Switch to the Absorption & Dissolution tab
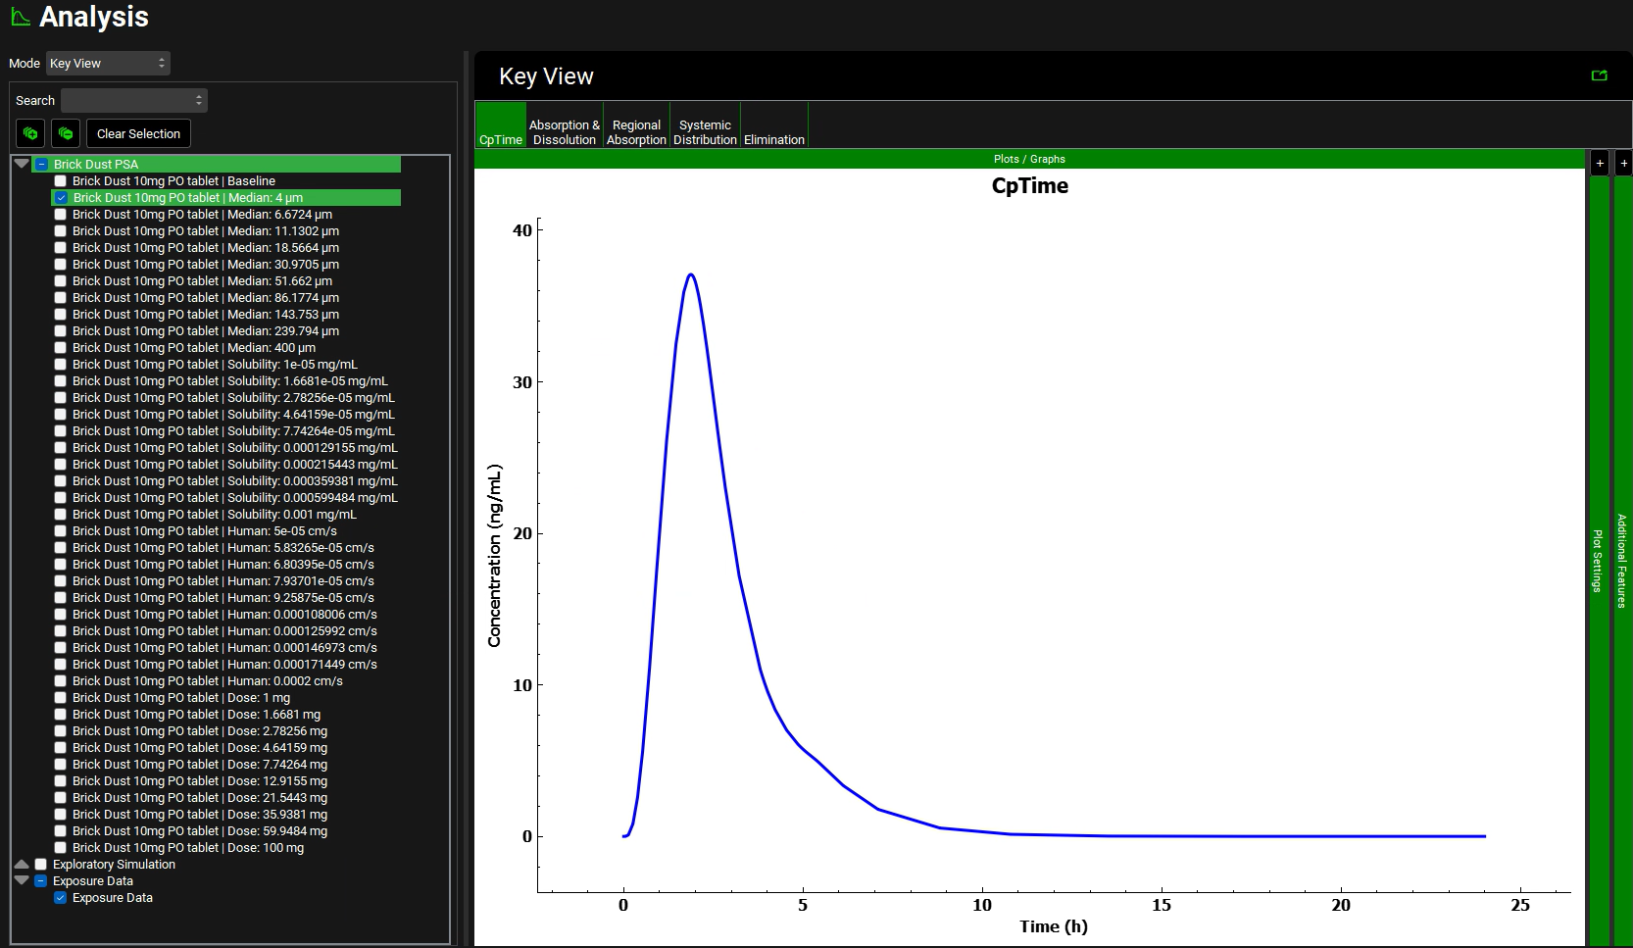Screen dimensions: 1633x948 (x=564, y=132)
